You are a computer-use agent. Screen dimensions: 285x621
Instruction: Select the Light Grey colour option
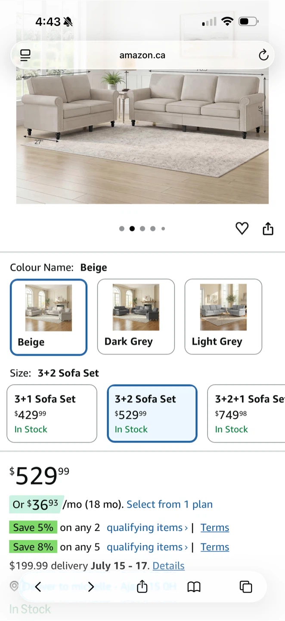pyautogui.click(x=223, y=317)
